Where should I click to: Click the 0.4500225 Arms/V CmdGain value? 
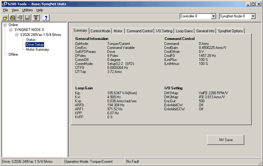click(x=213, y=48)
